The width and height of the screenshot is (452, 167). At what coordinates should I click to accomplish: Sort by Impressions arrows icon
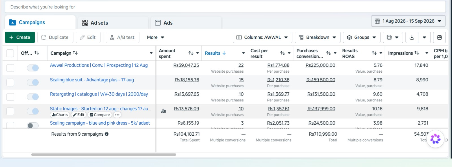[417, 53]
